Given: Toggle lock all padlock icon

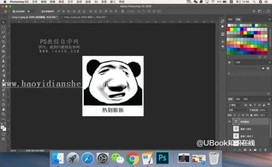Looking at the screenshot, I should click(251, 115).
